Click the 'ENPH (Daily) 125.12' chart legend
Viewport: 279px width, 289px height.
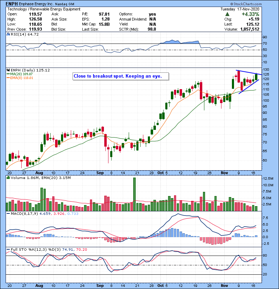30,70
